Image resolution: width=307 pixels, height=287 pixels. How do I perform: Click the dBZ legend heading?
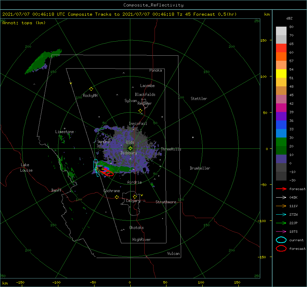[289, 18]
